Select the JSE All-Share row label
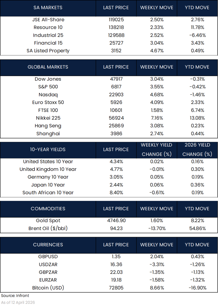 point(48,20)
